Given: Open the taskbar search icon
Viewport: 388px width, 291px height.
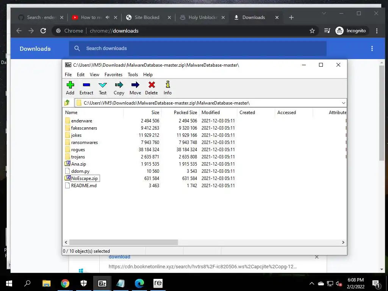Looking at the screenshot, I should coord(27,283).
